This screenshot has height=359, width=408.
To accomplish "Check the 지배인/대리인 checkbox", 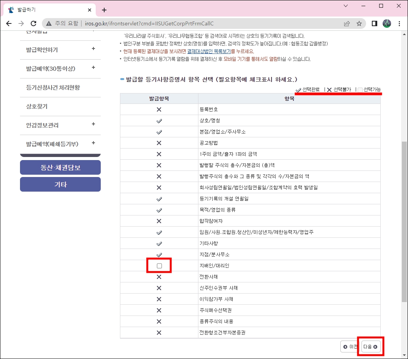I will [x=159, y=265].
